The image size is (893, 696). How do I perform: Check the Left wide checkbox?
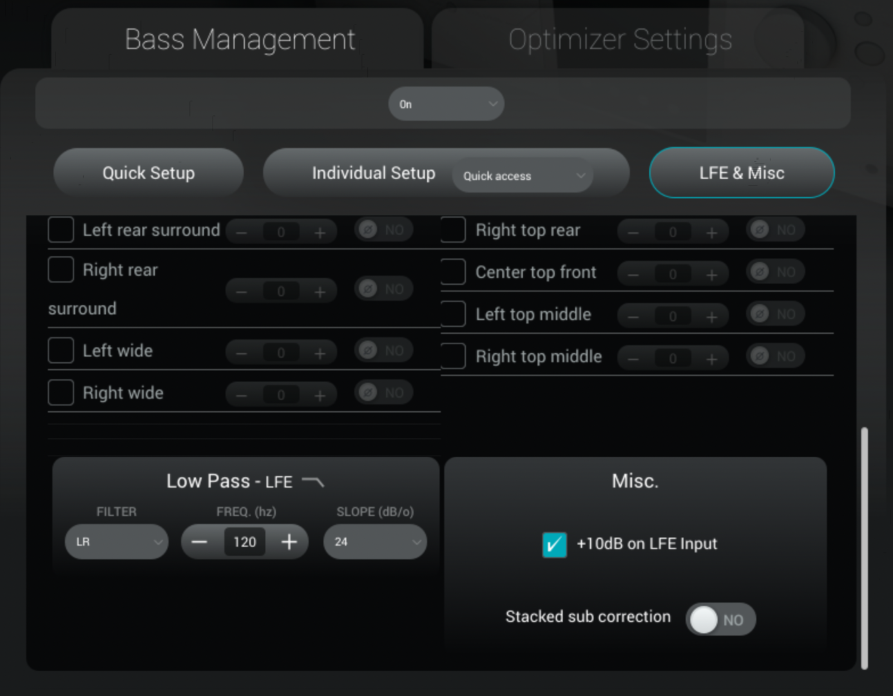(x=61, y=351)
